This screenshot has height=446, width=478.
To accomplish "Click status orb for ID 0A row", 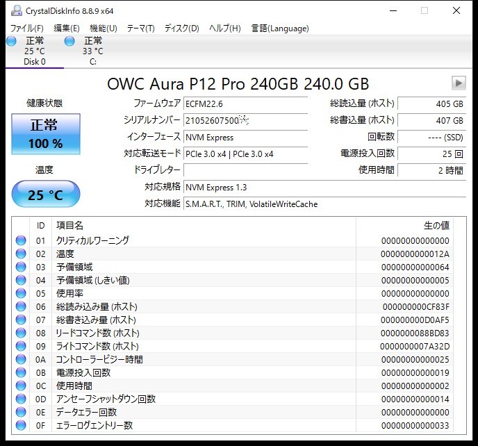I will (x=21, y=359).
